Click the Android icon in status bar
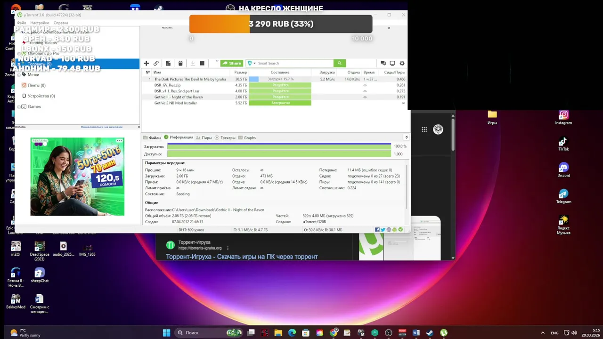This screenshot has width=603, height=339. click(x=394, y=230)
